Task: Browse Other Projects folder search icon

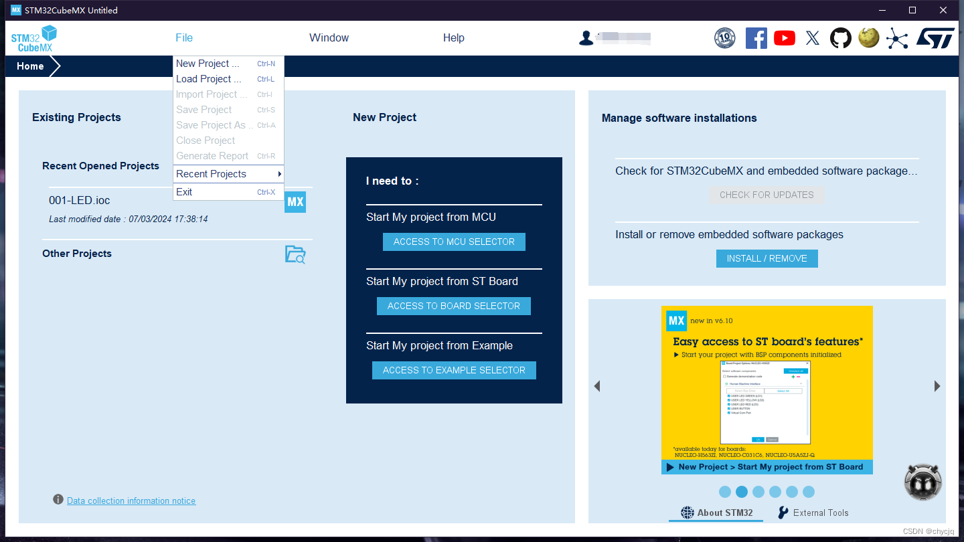Action: tap(295, 254)
